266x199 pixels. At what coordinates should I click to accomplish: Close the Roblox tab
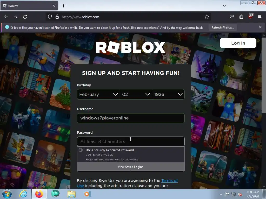click(x=54, y=6)
